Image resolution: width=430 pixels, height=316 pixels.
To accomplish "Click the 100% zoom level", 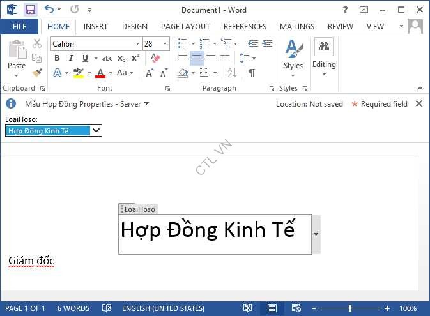I will pyautogui.click(x=408, y=308).
